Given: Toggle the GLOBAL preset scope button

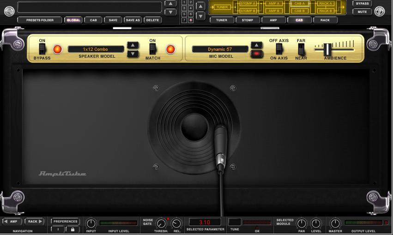Looking at the screenshot, I should (x=73, y=20).
